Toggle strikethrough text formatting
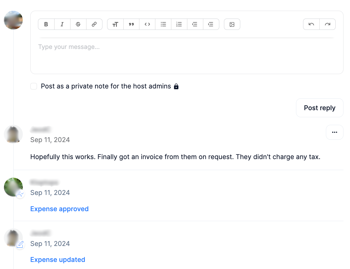The image size is (350, 269). tap(78, 24)
